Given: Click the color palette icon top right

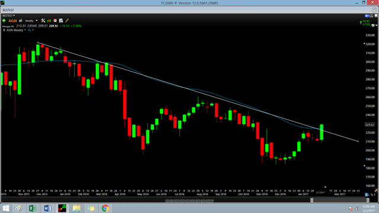Looking at the screenshot, I should (373, 25).
